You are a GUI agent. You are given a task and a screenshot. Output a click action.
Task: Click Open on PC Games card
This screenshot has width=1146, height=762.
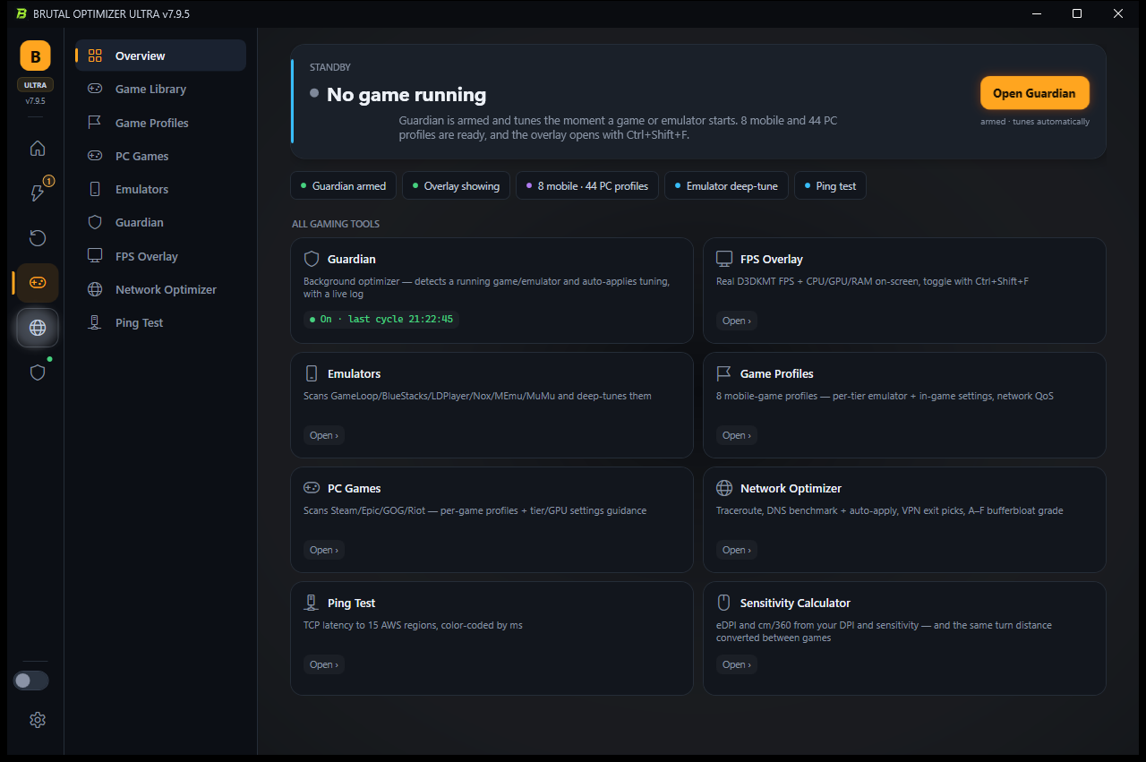click(x=324, y=550)
